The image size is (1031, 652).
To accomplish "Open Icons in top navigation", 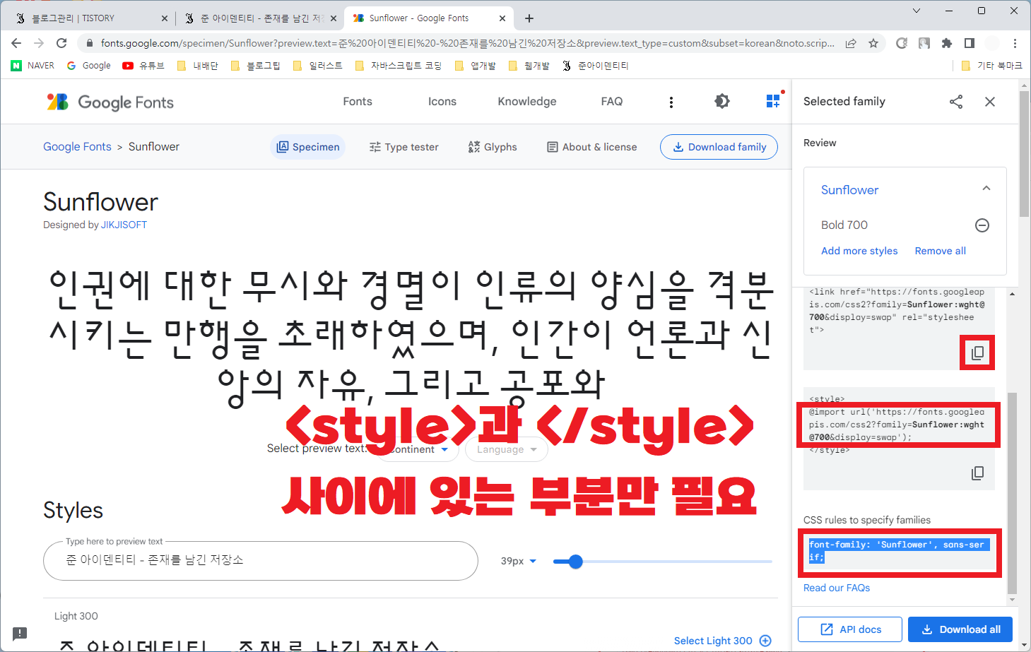I will coord(442,102).
